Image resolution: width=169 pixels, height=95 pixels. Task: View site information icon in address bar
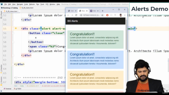[81, 15]
